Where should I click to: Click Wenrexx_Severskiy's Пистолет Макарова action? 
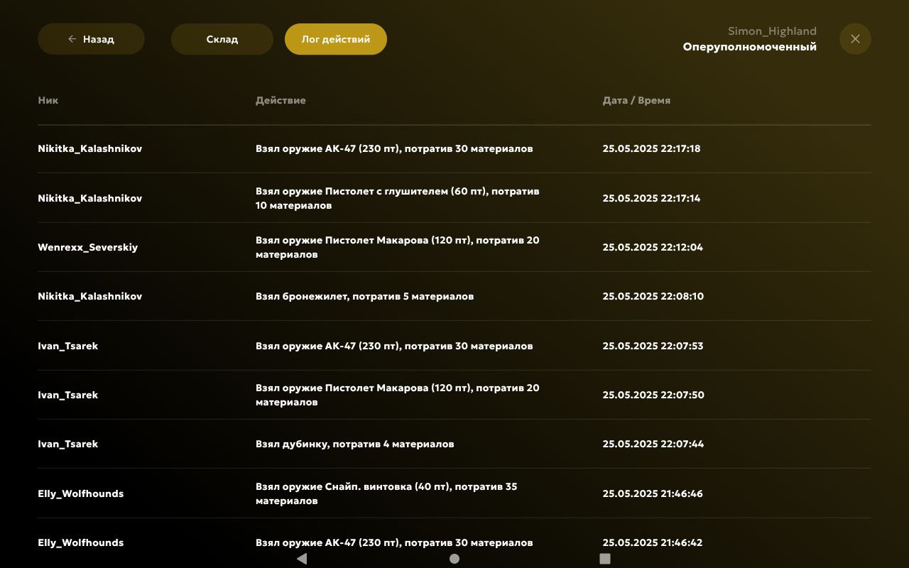[x=398, y=247]
